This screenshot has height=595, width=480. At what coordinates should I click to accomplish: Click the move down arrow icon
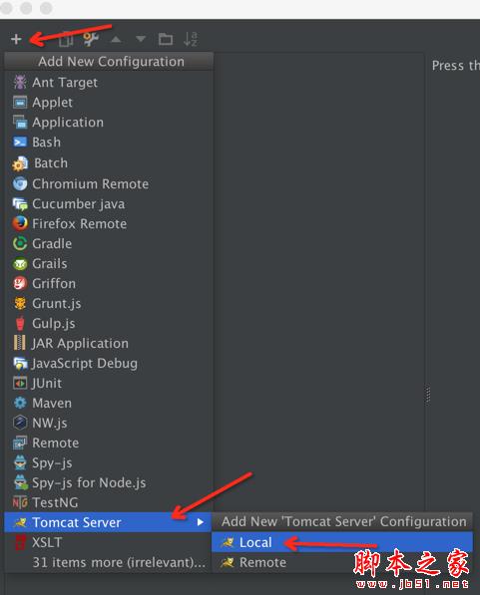(141, 39)
